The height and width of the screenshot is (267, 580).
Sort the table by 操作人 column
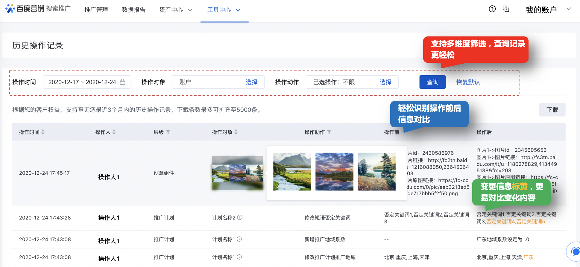click(x=114, y=132)
